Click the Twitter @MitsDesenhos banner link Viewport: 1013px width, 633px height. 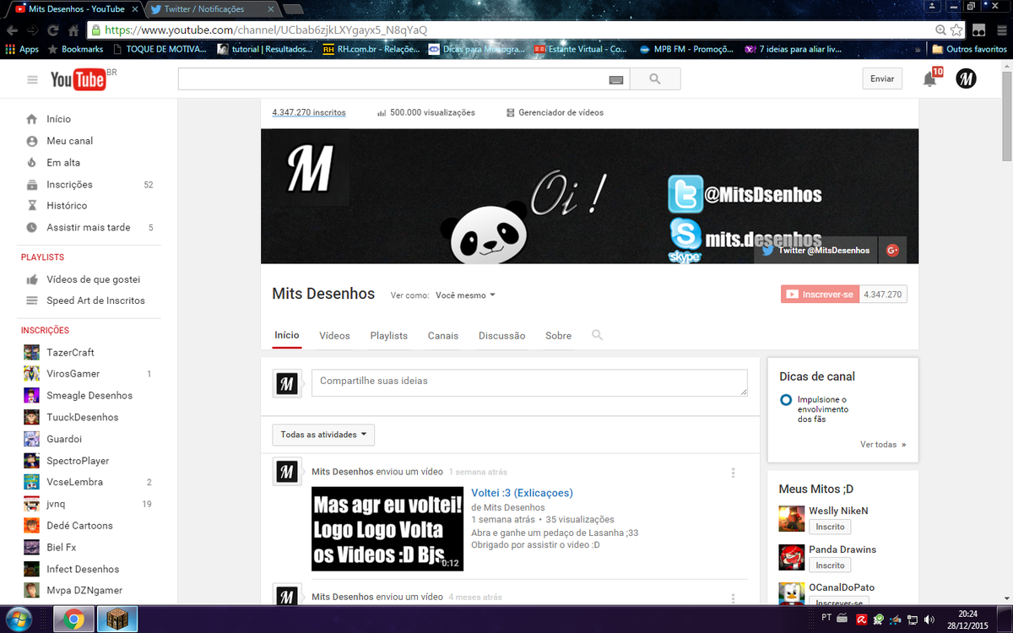(815, 250)
